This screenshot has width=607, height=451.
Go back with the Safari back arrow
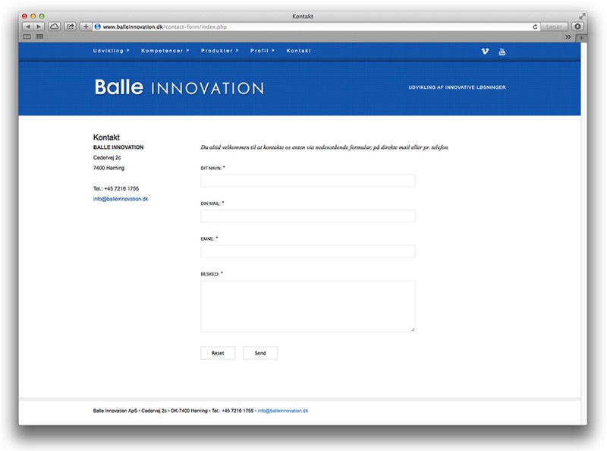[28, 27]
